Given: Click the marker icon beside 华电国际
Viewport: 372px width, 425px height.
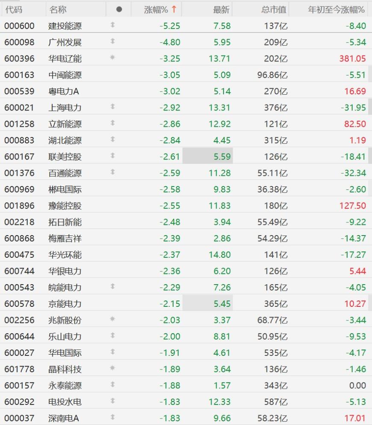Looking at the screenshot, I should tap(113, 352).
